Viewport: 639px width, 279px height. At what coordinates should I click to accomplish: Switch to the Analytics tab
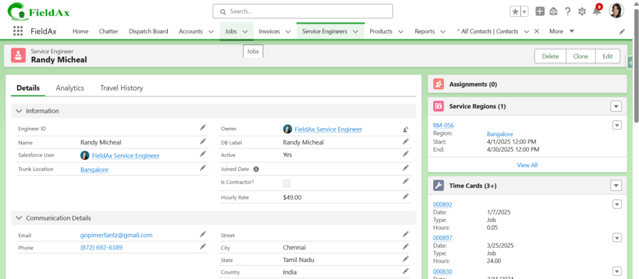click(70, 88)
